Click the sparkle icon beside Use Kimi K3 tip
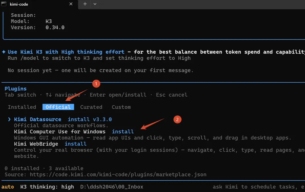Image resolution: width=305 pixels, height=192 pixels. pos(4,52)
